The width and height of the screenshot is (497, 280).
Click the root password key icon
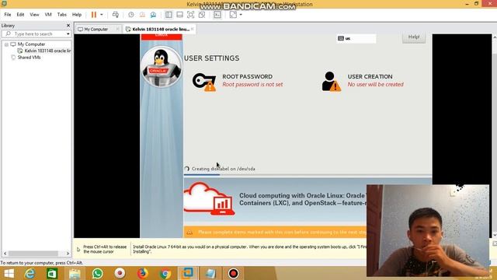[x=203, y=82]
